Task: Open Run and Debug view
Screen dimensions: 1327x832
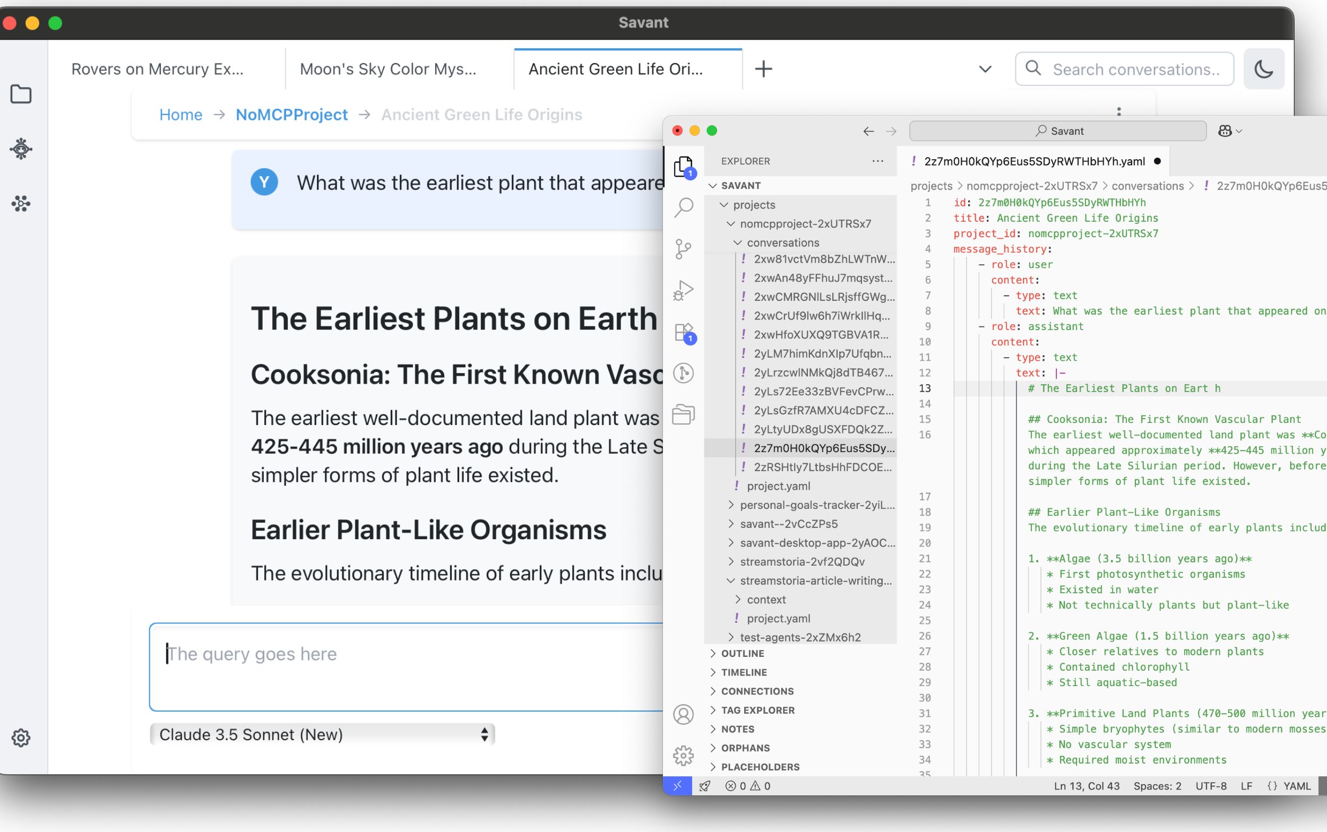Action: pos(683,290)
